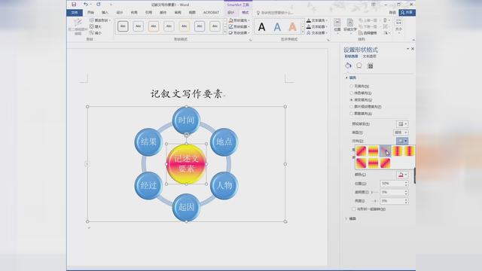The height and width of the screenshot is (271, 482).
Task: Select the No fill radio button
Action: [351, 87]
